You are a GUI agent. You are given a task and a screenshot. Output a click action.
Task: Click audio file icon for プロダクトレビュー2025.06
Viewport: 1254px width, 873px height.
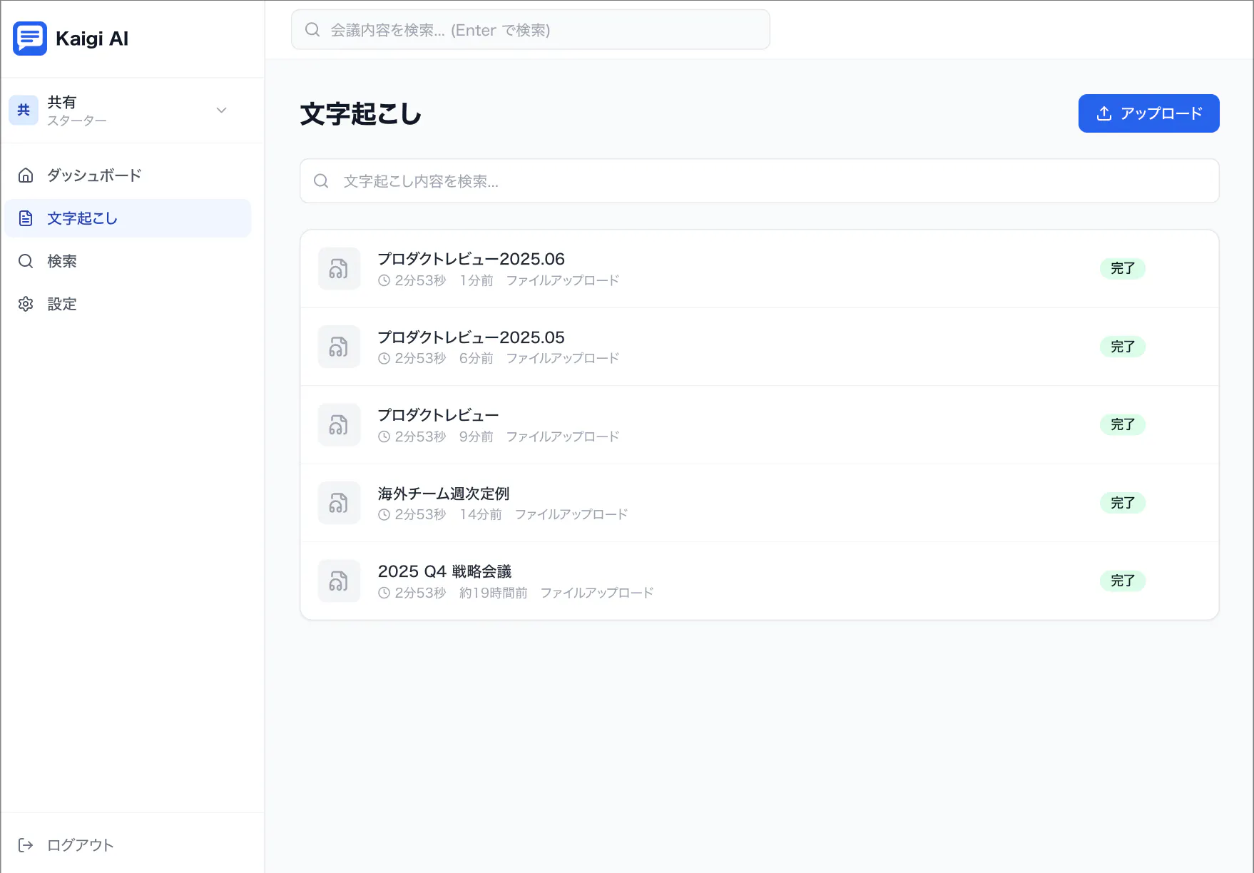[x=339, y=269]
